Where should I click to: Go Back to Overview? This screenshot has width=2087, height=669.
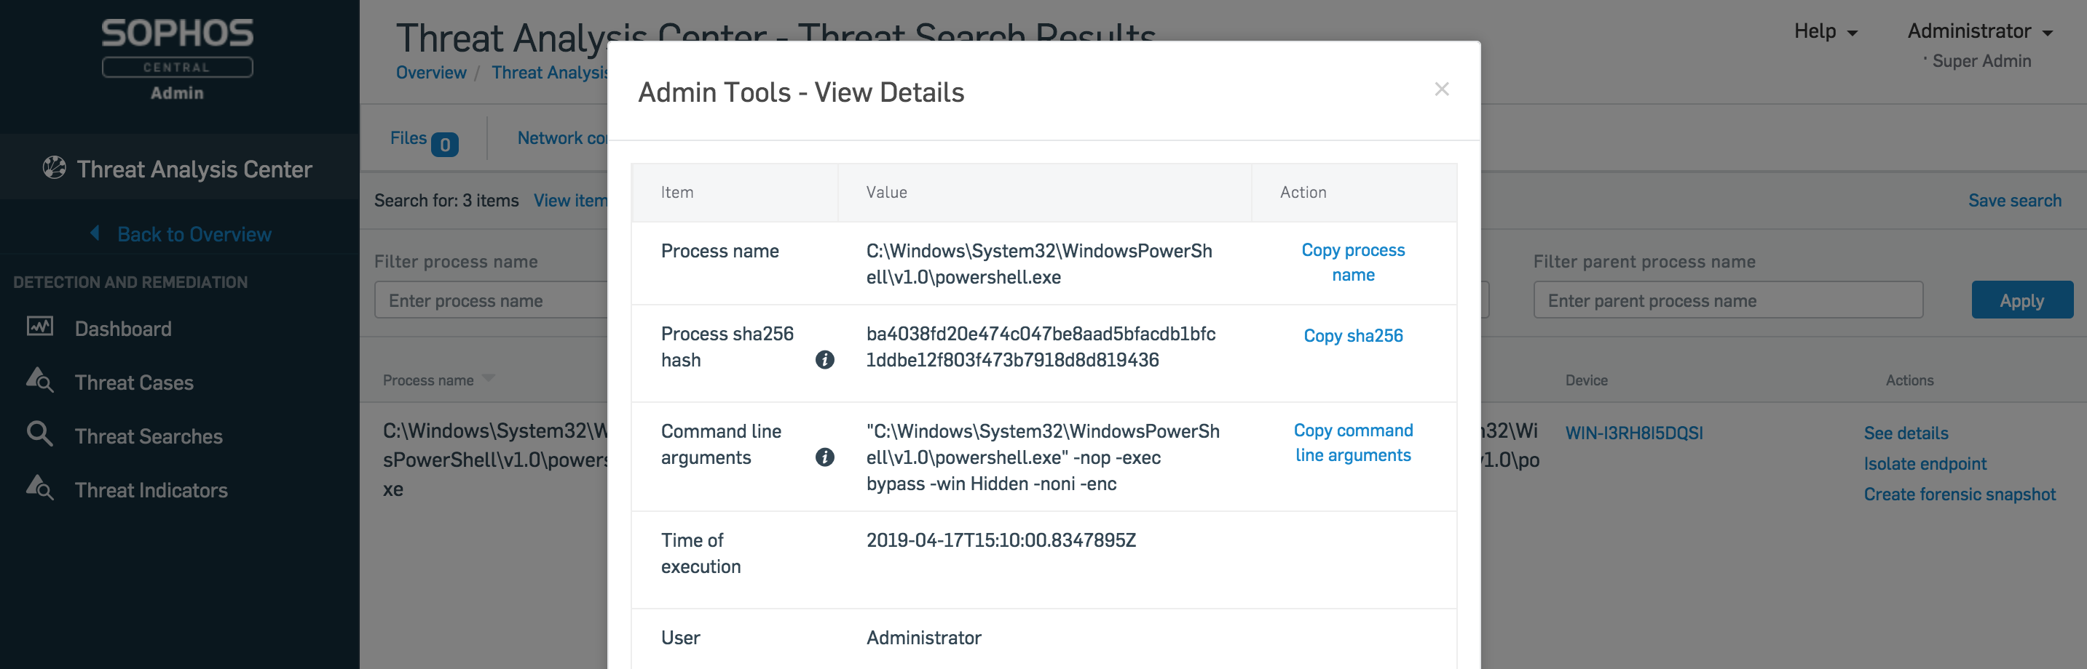[194, 235]
